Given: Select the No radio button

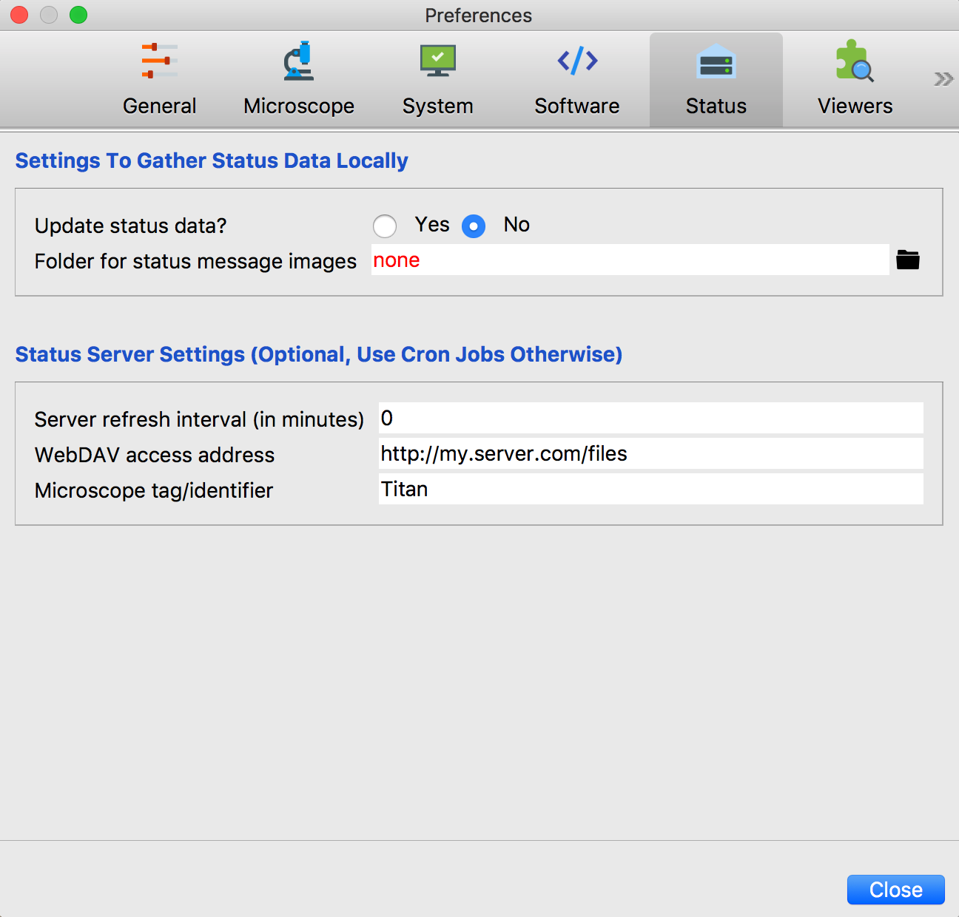Looking at the screenshot, I should tap(474, 226).
